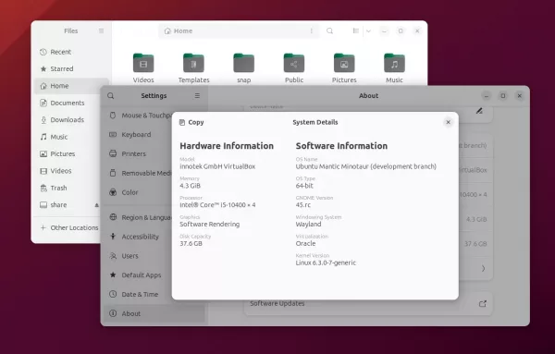This screenshot has height=354, width=555.
Task: Open Trash in Files sidebar
Action: pyautogui.click(x=68, y=188)
